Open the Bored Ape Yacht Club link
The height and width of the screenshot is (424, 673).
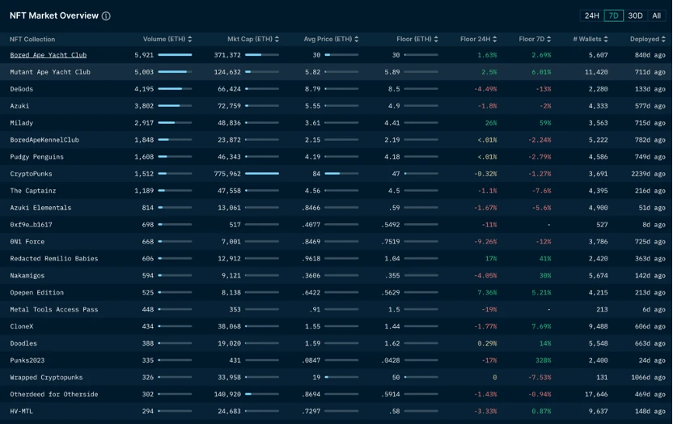click(x=48, y=55)
